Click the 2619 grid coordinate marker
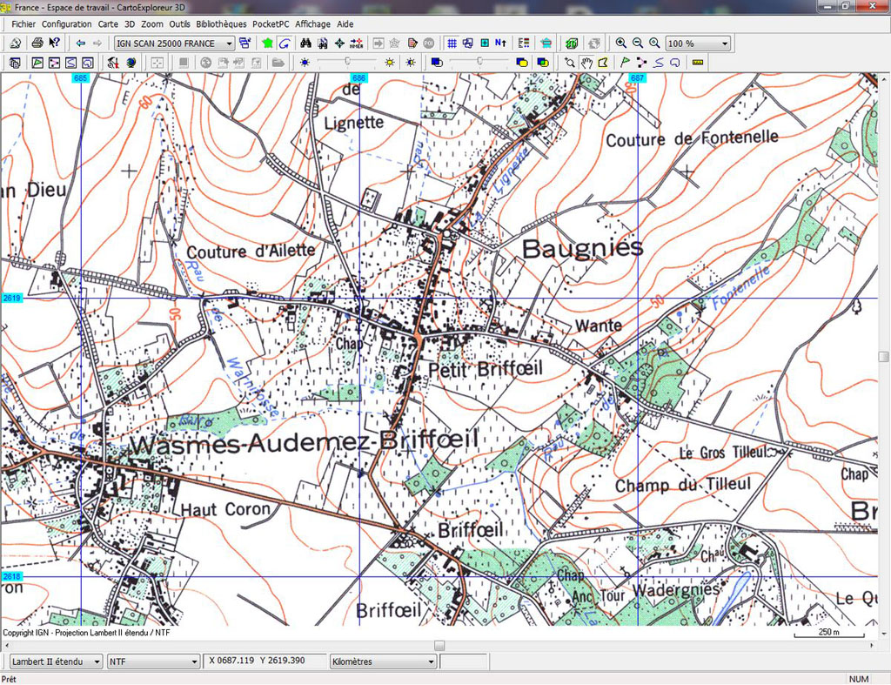 click(x=11, y=298)
